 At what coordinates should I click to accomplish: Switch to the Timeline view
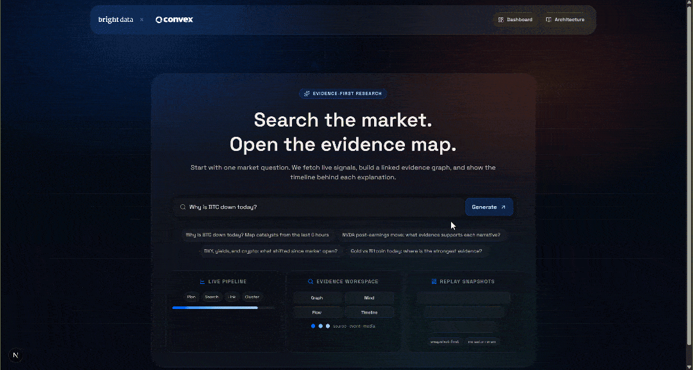pyautogui.click(x=369, y=313)
